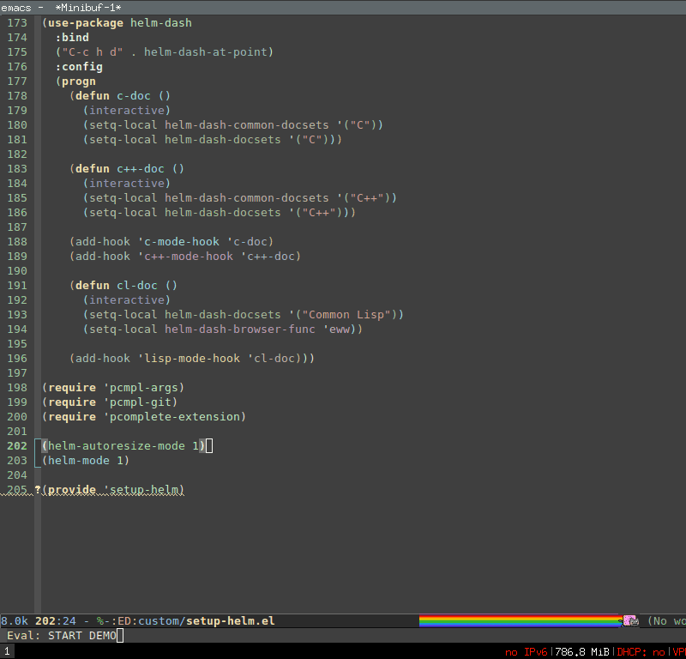Click the "C-c h d" key binding string
Screen dimensions: 686x659
tap(93, 52)
